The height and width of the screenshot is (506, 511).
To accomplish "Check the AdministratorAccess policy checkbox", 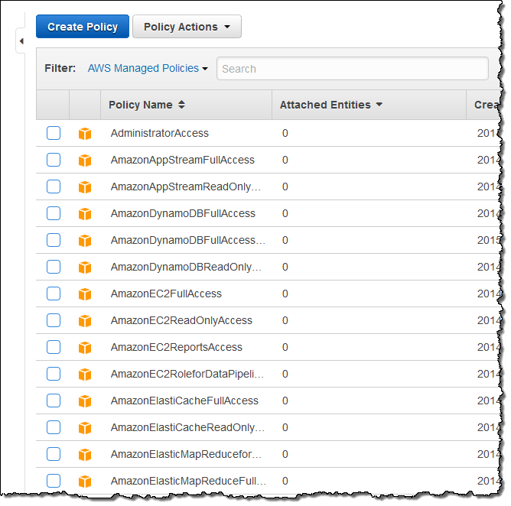I will click(54, 133).
